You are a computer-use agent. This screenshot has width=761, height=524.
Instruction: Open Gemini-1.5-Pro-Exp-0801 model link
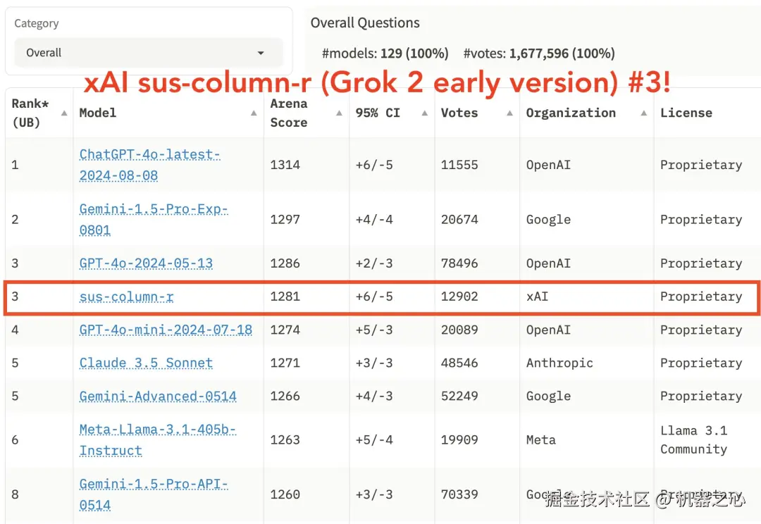click(x=154, y=219)
